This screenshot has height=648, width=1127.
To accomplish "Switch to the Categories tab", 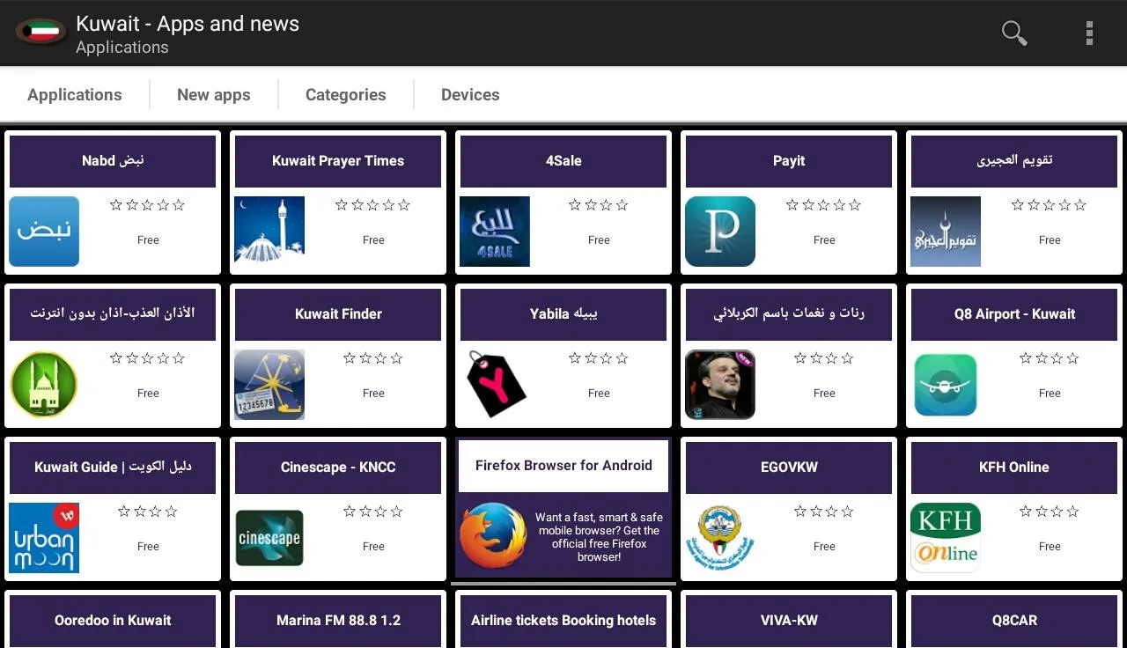I will click(x=346, y=95).
